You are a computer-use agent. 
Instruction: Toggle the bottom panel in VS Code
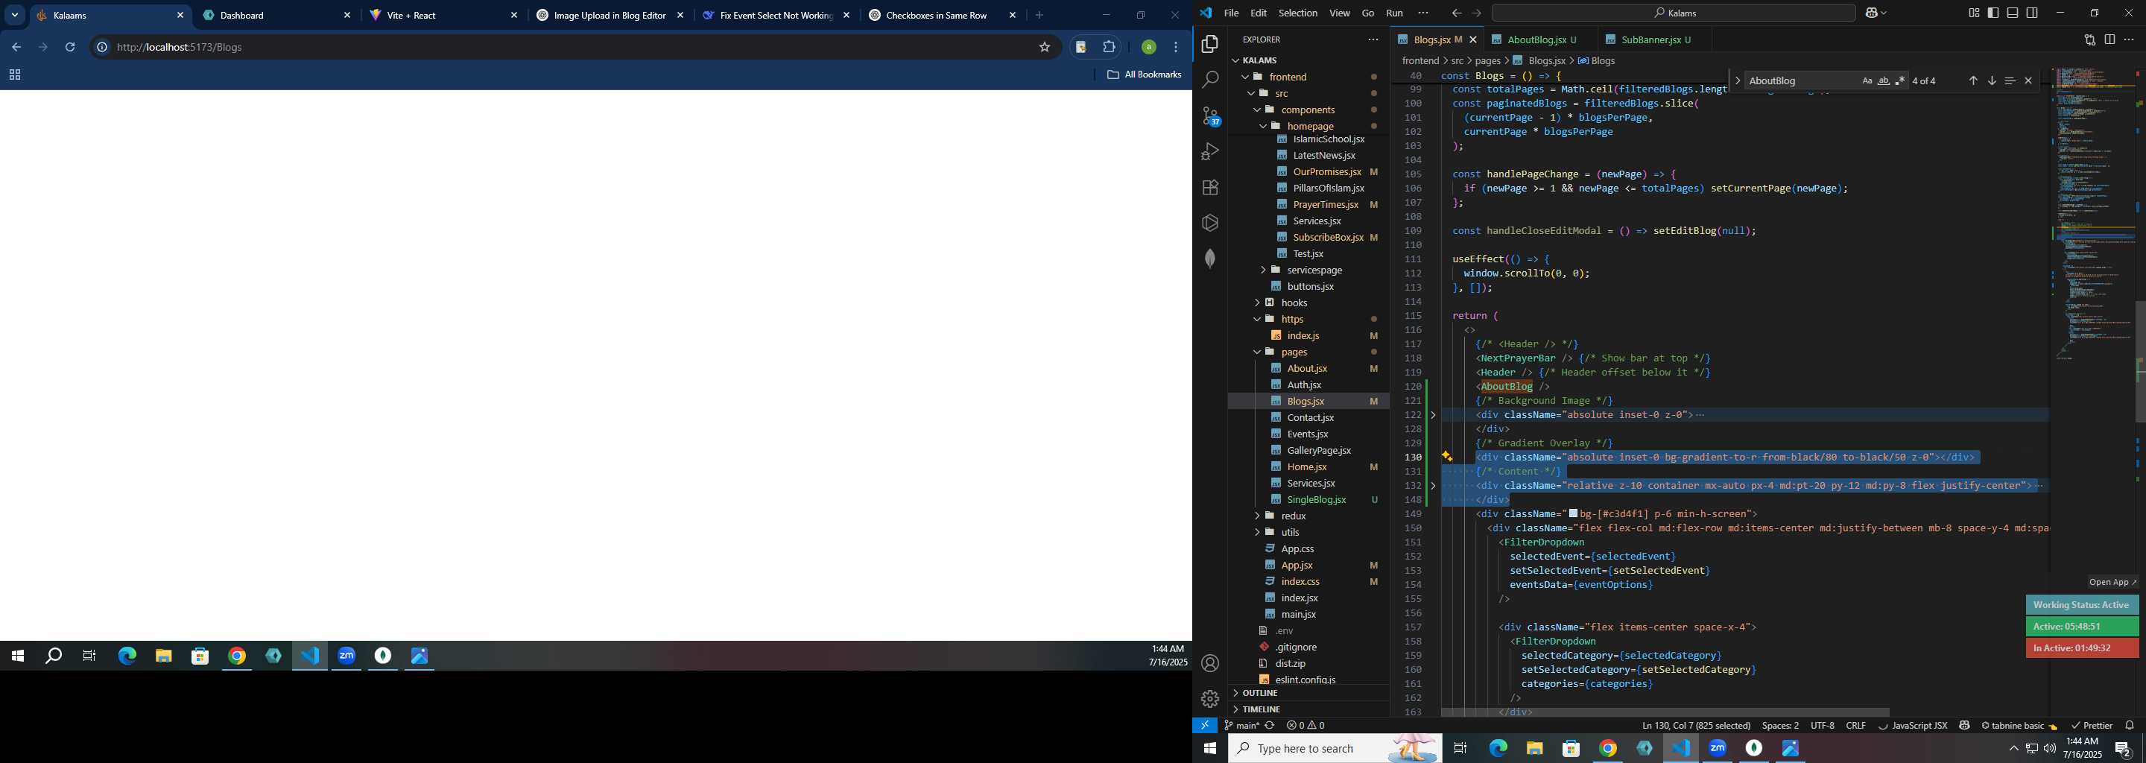click(x=2013, y=13)
